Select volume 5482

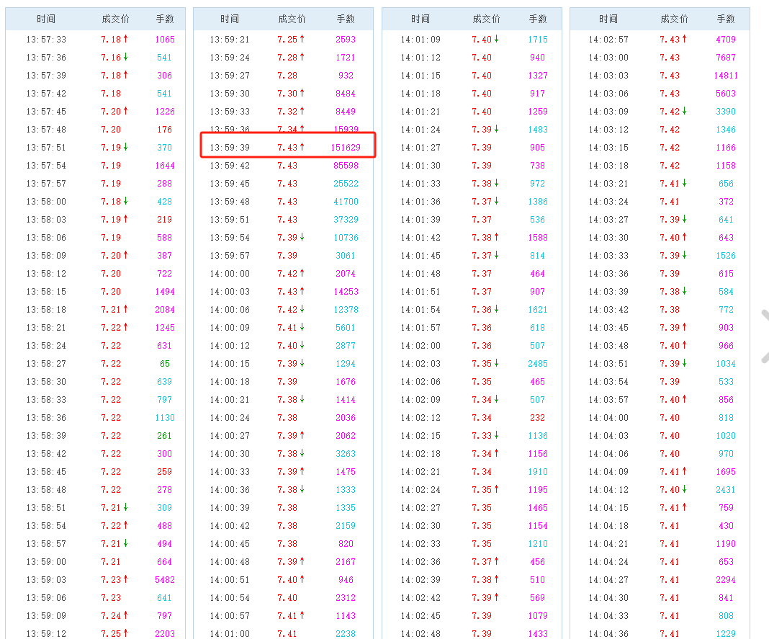pos(165,580)
